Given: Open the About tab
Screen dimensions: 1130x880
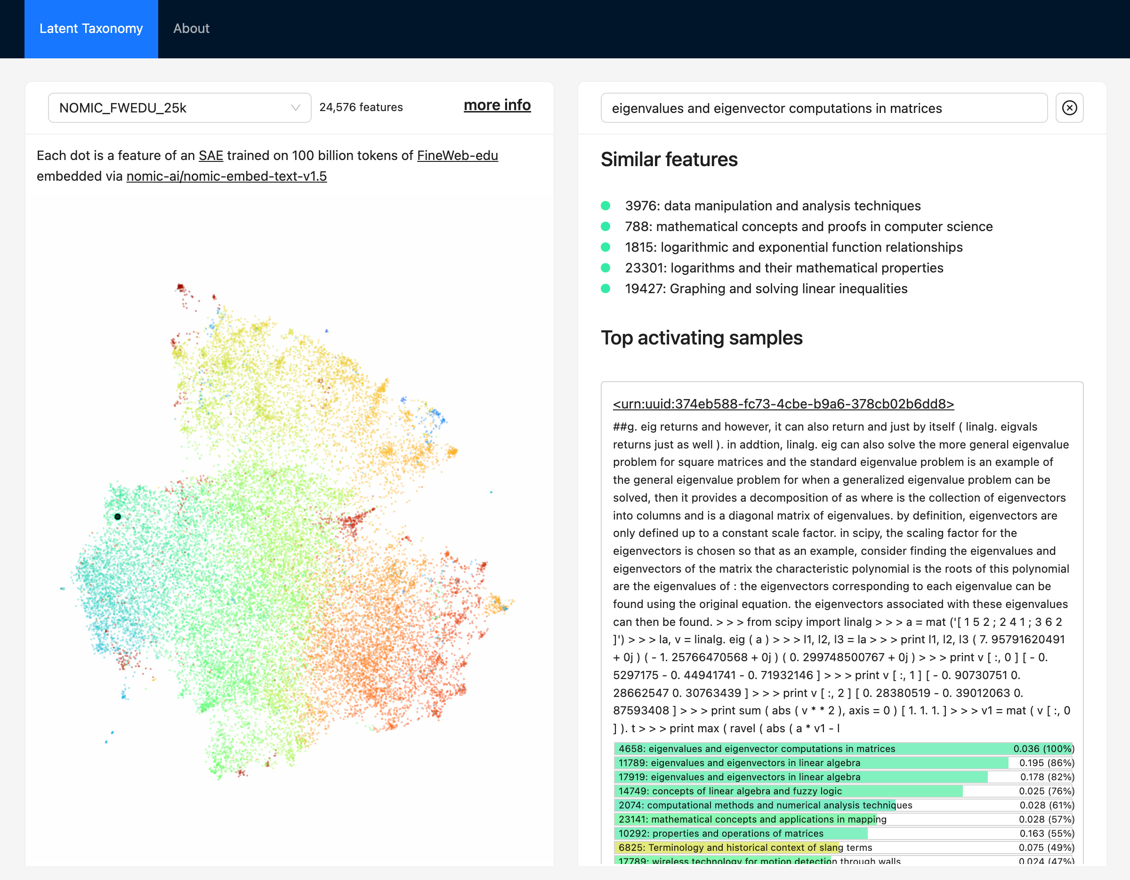Looking at the screenshot, I should tap(191, 28).
